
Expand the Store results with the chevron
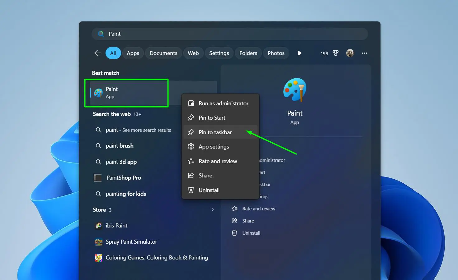(x=212, y=210)
